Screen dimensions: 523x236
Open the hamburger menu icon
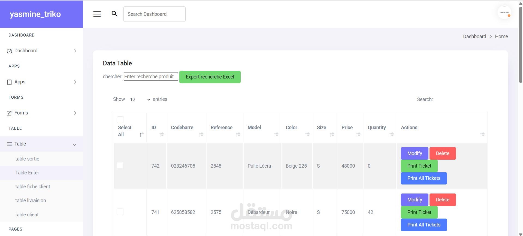[97, 14]
